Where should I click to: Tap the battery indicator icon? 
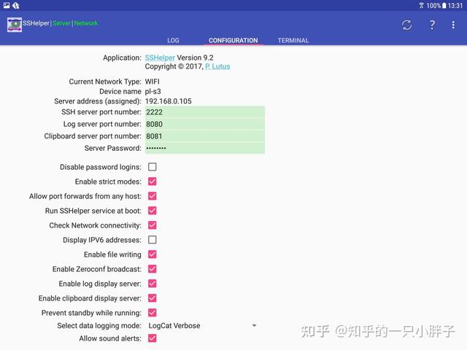pyautogui.click(x=444, y=5)
